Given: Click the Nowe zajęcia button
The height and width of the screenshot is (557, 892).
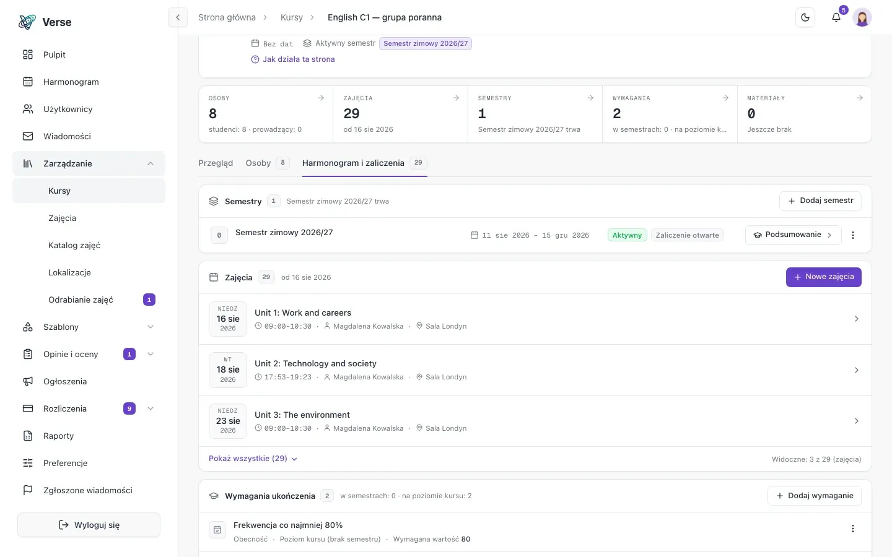Looking at the screenshot, I should click(824, 277).
